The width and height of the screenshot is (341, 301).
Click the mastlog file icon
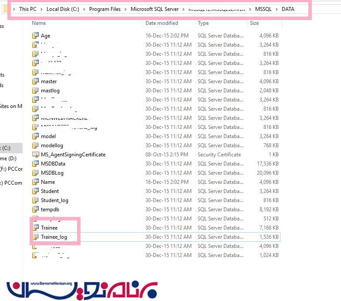pos(35,91)
